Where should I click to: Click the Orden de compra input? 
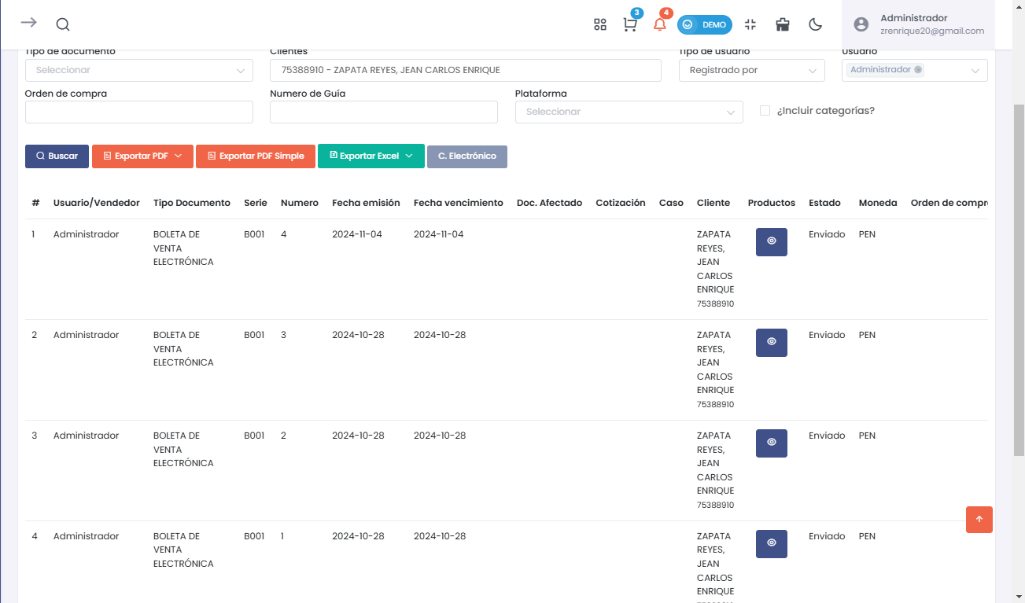tap(139, 112)
